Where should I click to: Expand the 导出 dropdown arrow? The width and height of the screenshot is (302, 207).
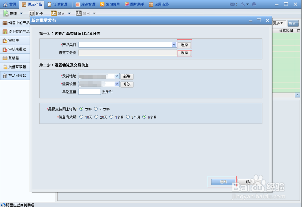coord(94,14)
